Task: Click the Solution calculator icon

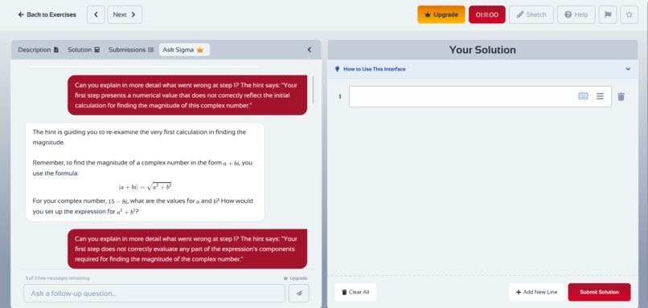Action: (x=97, y=50)
